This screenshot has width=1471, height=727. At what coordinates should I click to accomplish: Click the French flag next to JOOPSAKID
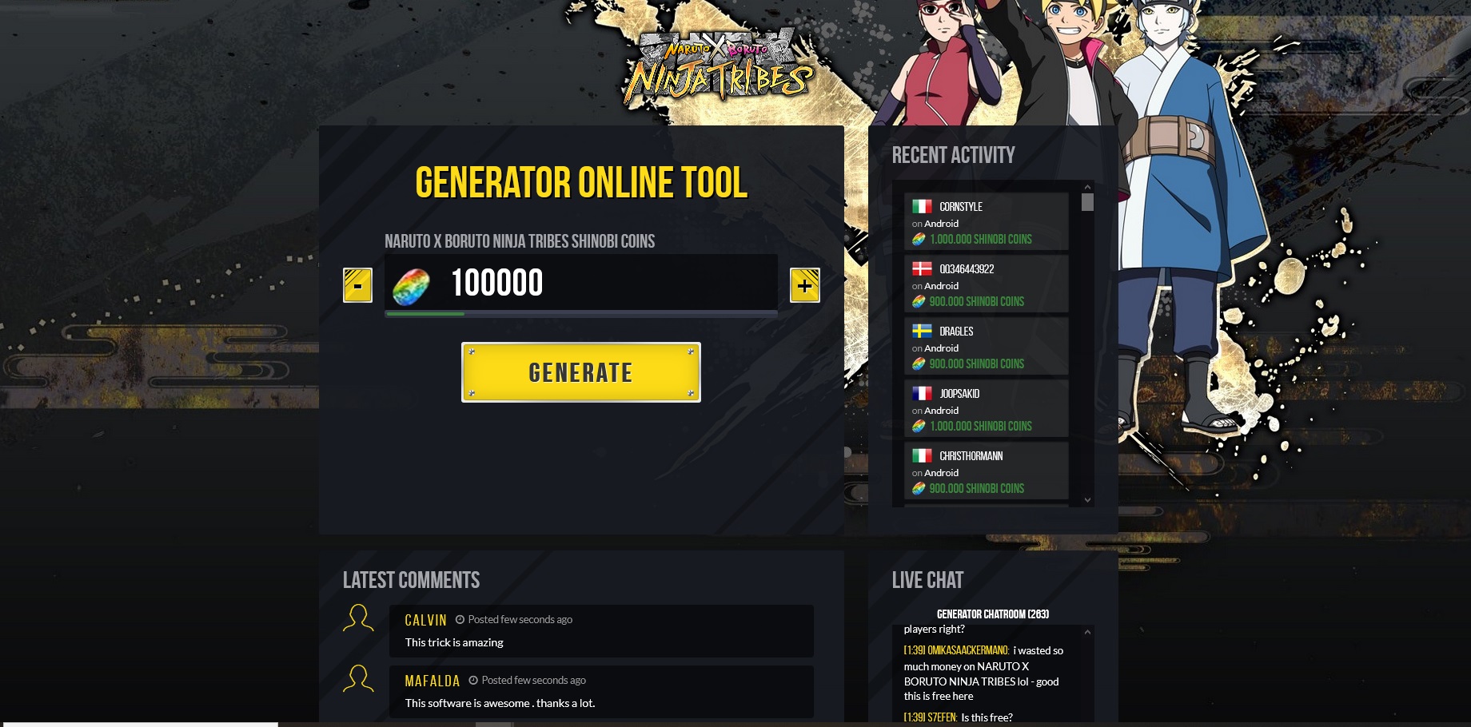click(x=922, y=393)
